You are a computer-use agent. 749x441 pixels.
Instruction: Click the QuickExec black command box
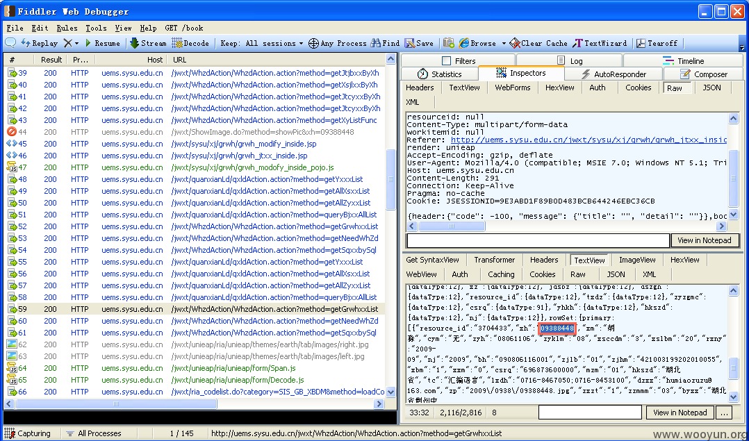(200, 417)
